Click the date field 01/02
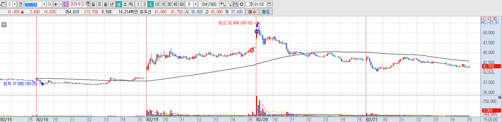This screenshot has width=502, height=122. point(260,4)
